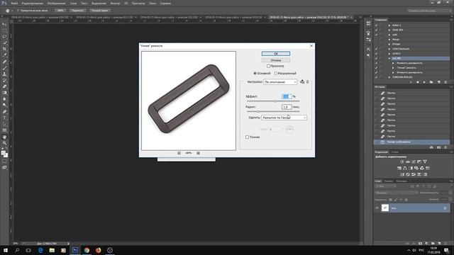Select the Clone Stamp tool
This screenshot has width=454, height=255.
5,74
